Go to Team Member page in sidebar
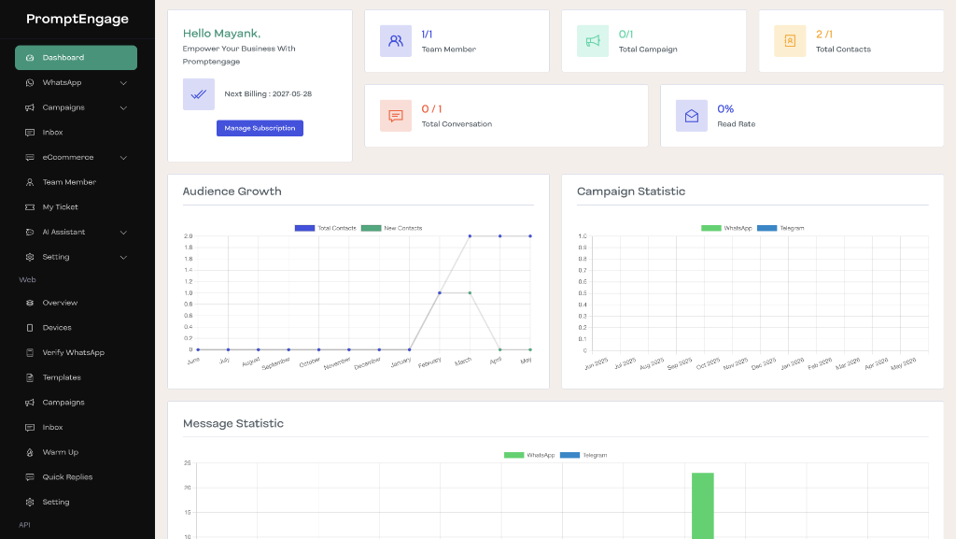This screenshot has width=956, height=539. (77, 182)
